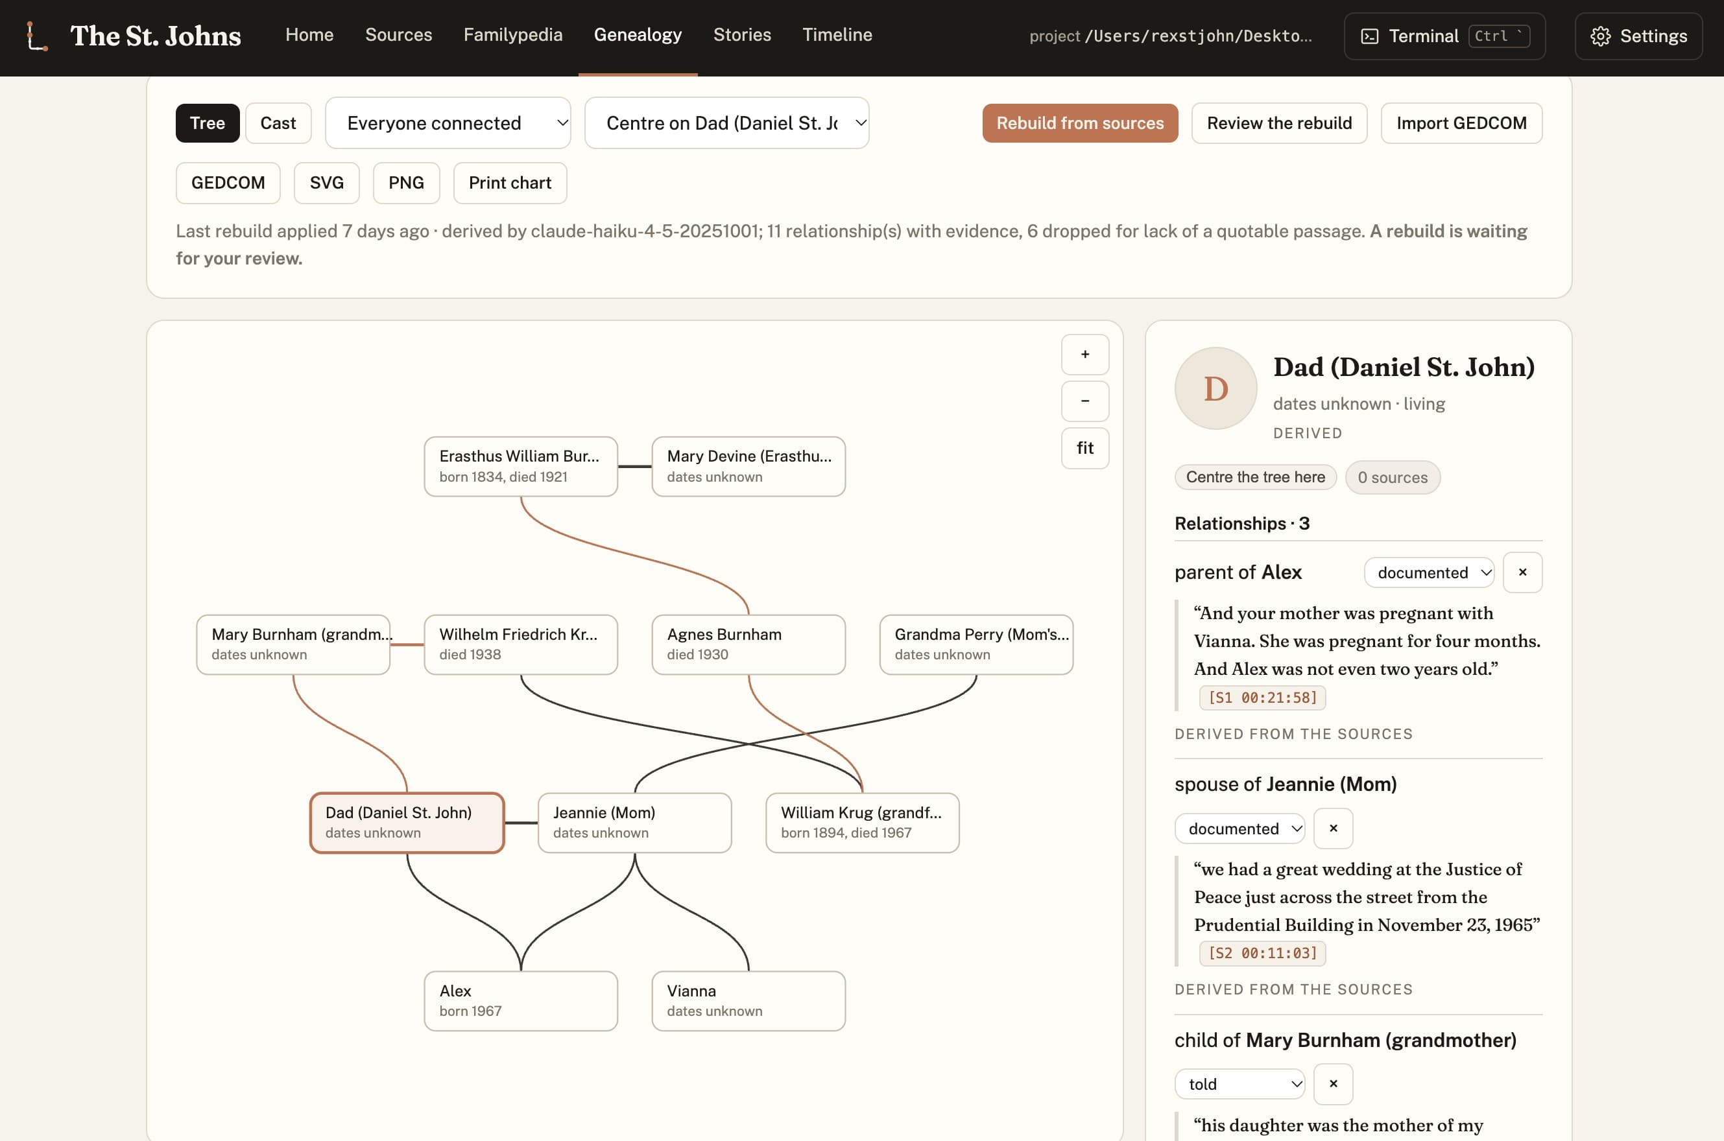The image size is (1724, 1141).
Task: Remove the spouse of Jeannie relationship
Action: click(x=1333, y=828)
